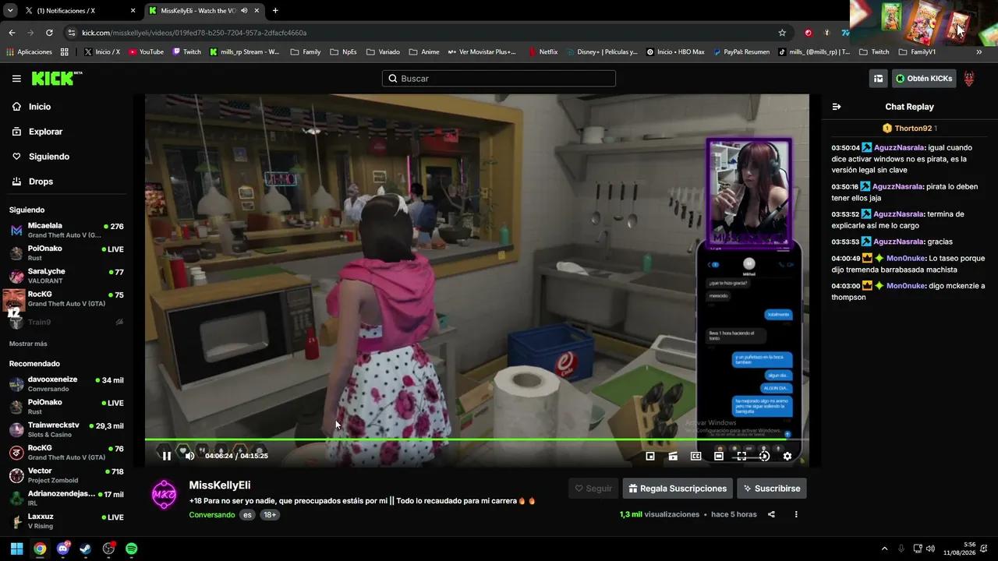Click the circular arrow icon beside the settings gear
The height and width of the screenshot is (561, 998).
point(764,456)
